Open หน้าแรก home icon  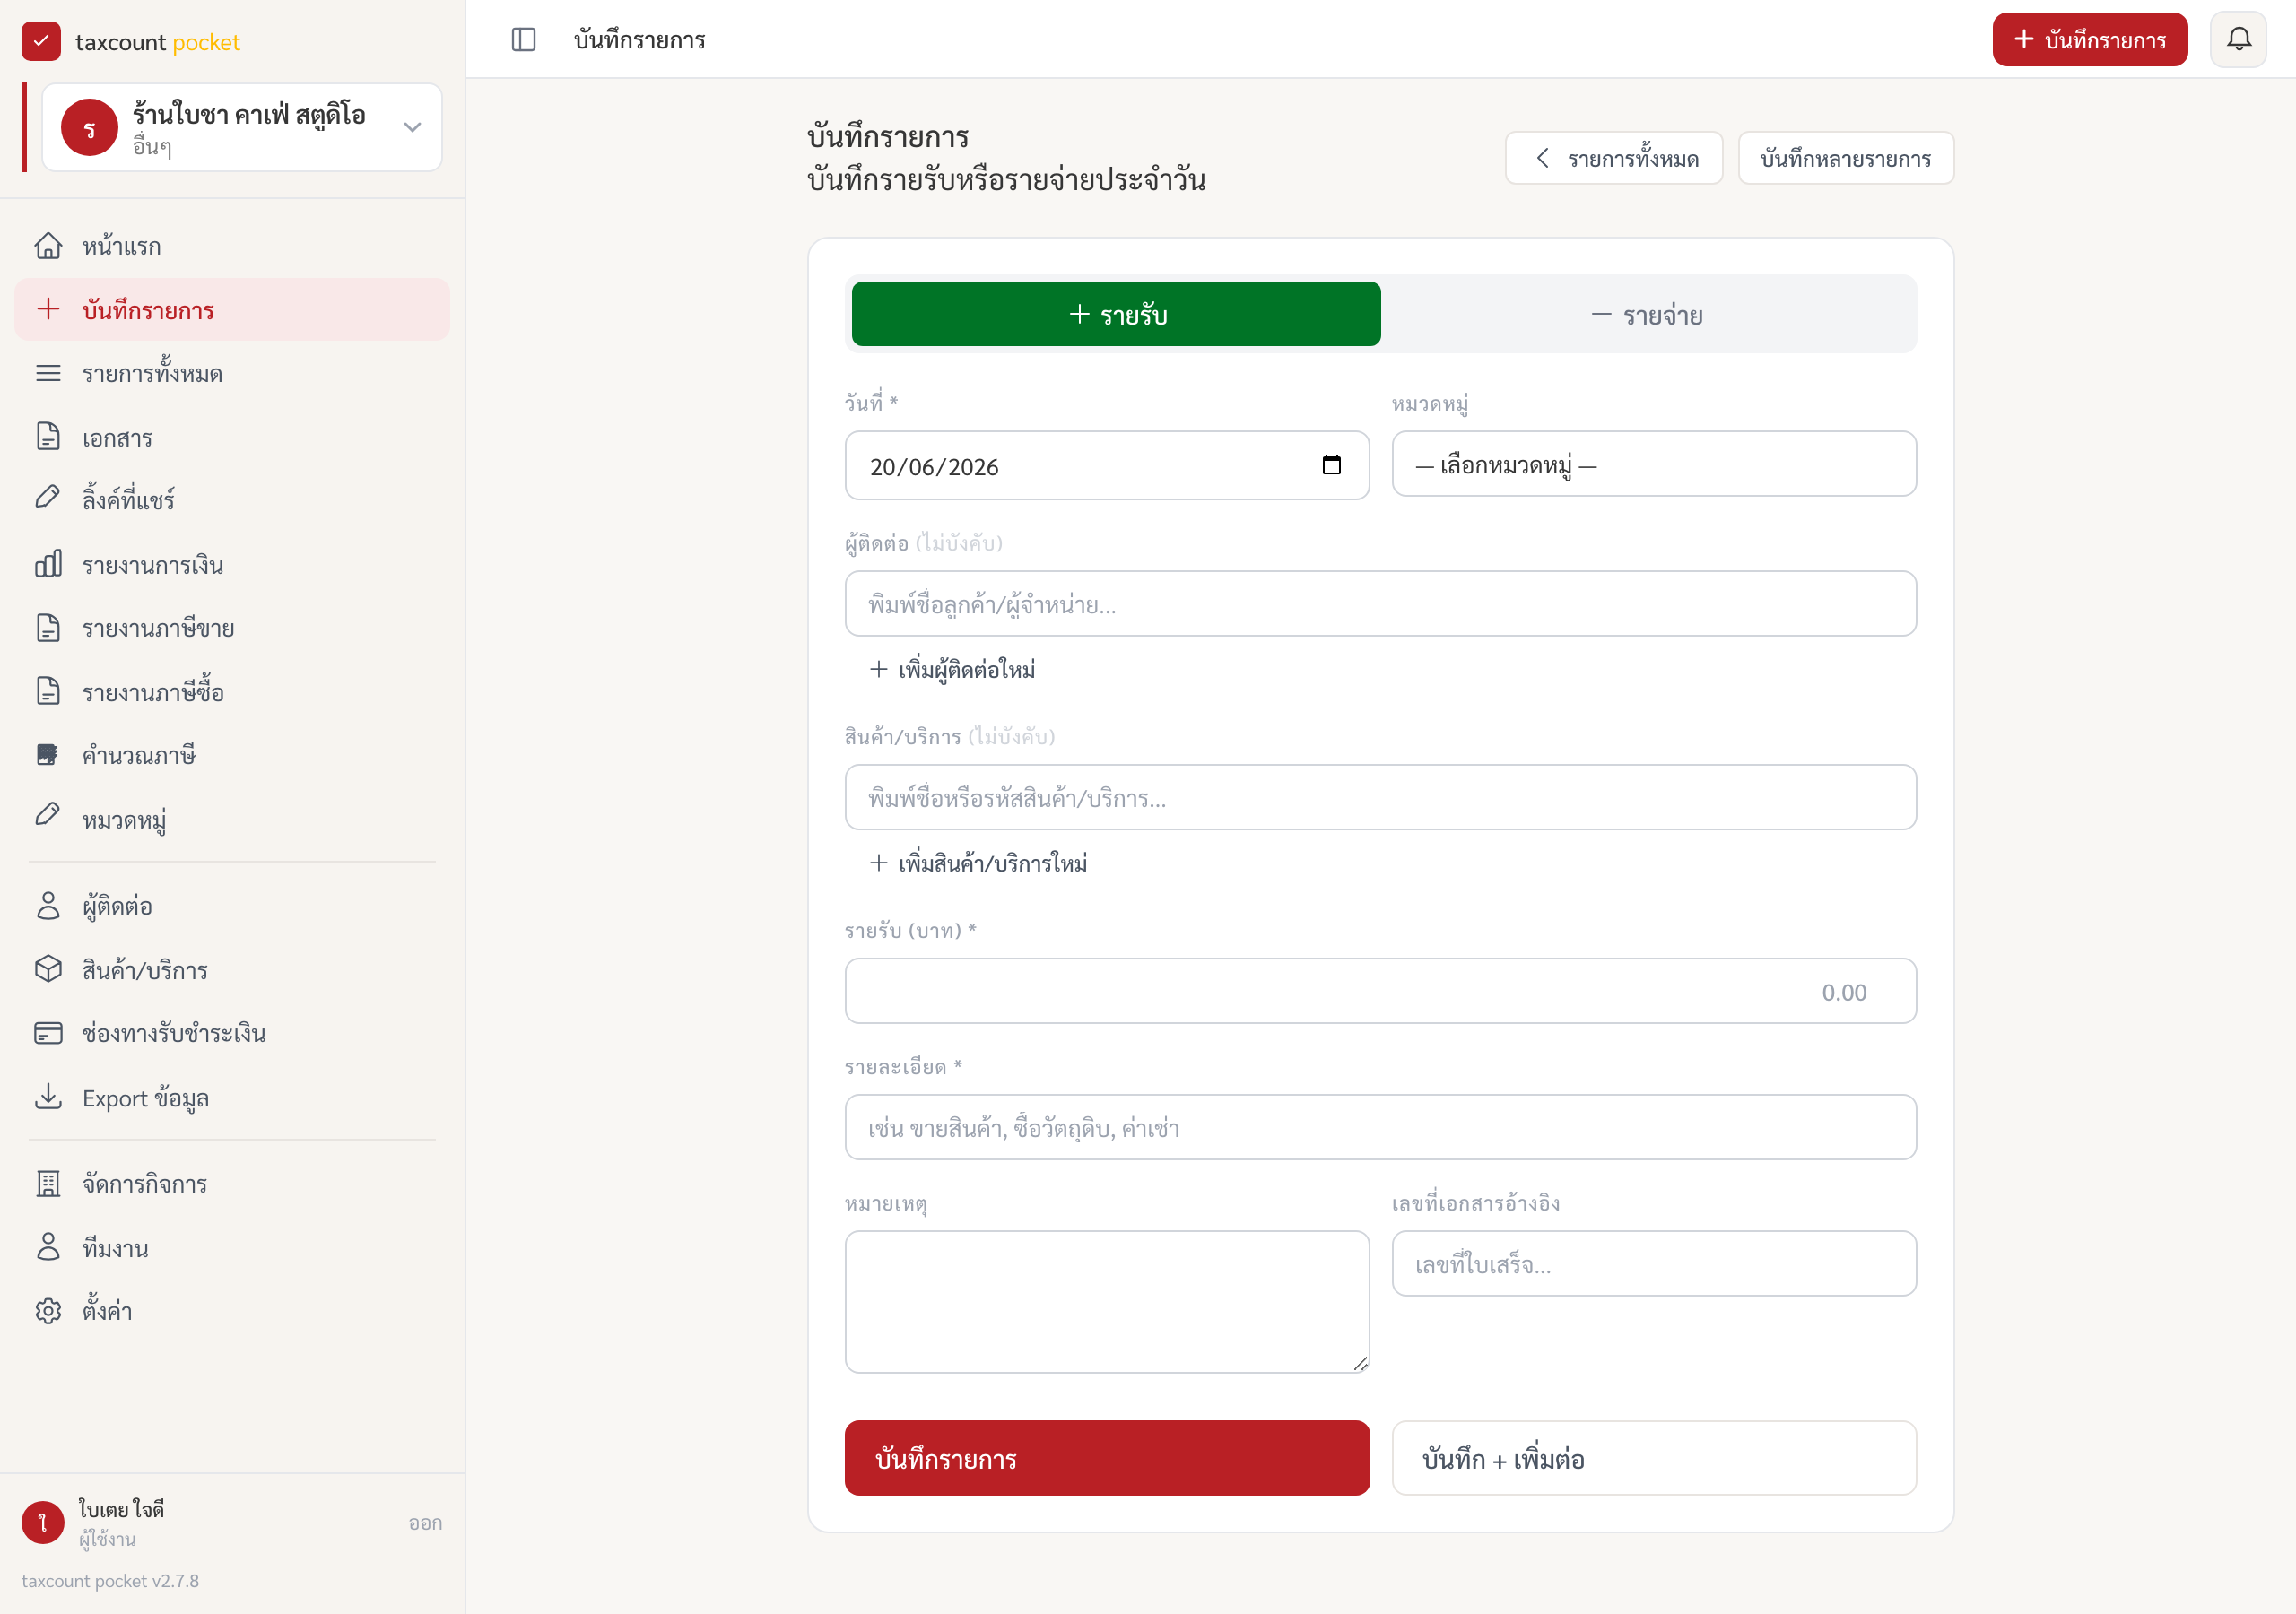click(x=48, y=245)
